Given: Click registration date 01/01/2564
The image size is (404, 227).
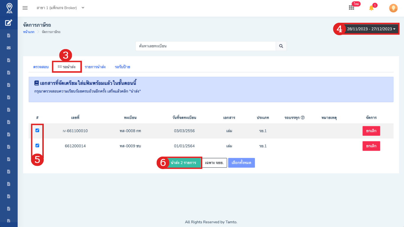Looking at the screenshot, I should [184, 146].
